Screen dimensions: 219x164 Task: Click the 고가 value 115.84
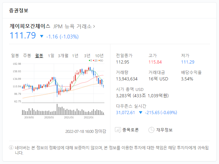tap(155, 62)
